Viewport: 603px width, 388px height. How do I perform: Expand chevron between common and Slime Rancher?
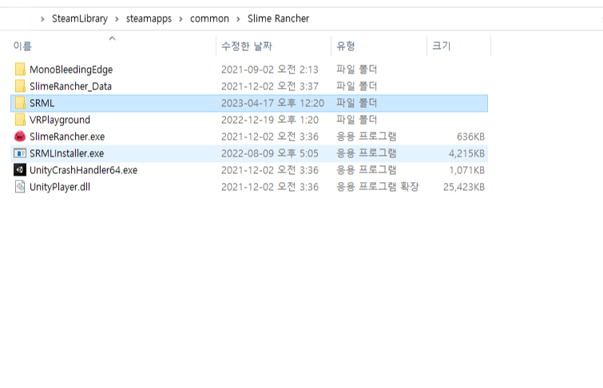pyautogui.click(x=239, y=19)
